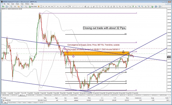Open the Alerts terminal tab
Image resolution: width=172 pixels, height=105 pixels.
point(24,103)
